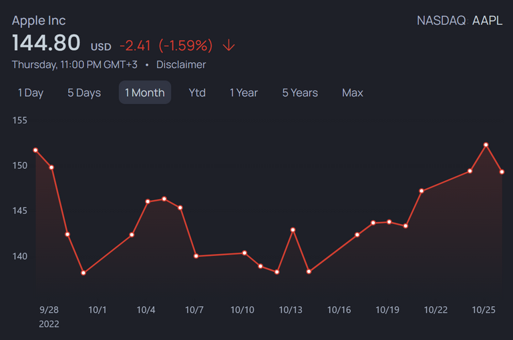Click the 10/22 date label
Viewport: 513px width, 340px height.
click(x=436, y=309)
